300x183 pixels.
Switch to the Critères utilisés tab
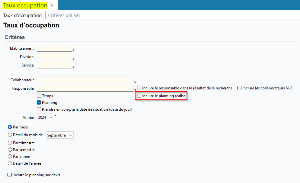coord(64,15)
